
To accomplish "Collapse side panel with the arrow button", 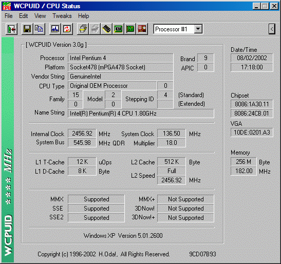I will pos(272,29).
